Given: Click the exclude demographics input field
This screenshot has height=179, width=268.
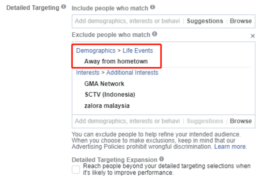Looking at the screenshot, I should [127, 121].
